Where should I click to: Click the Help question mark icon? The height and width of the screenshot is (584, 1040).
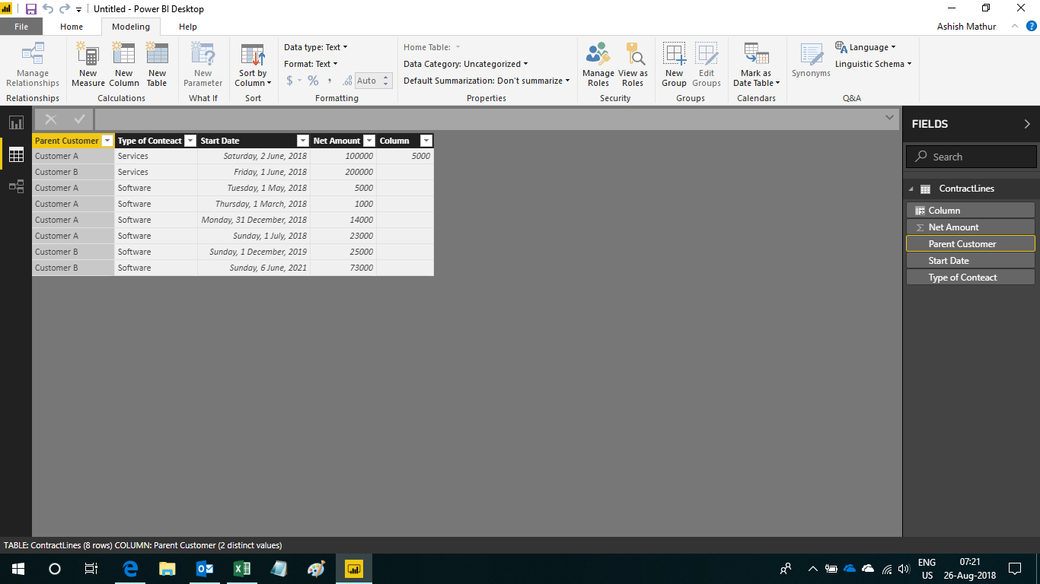(x=1032, y=26)
